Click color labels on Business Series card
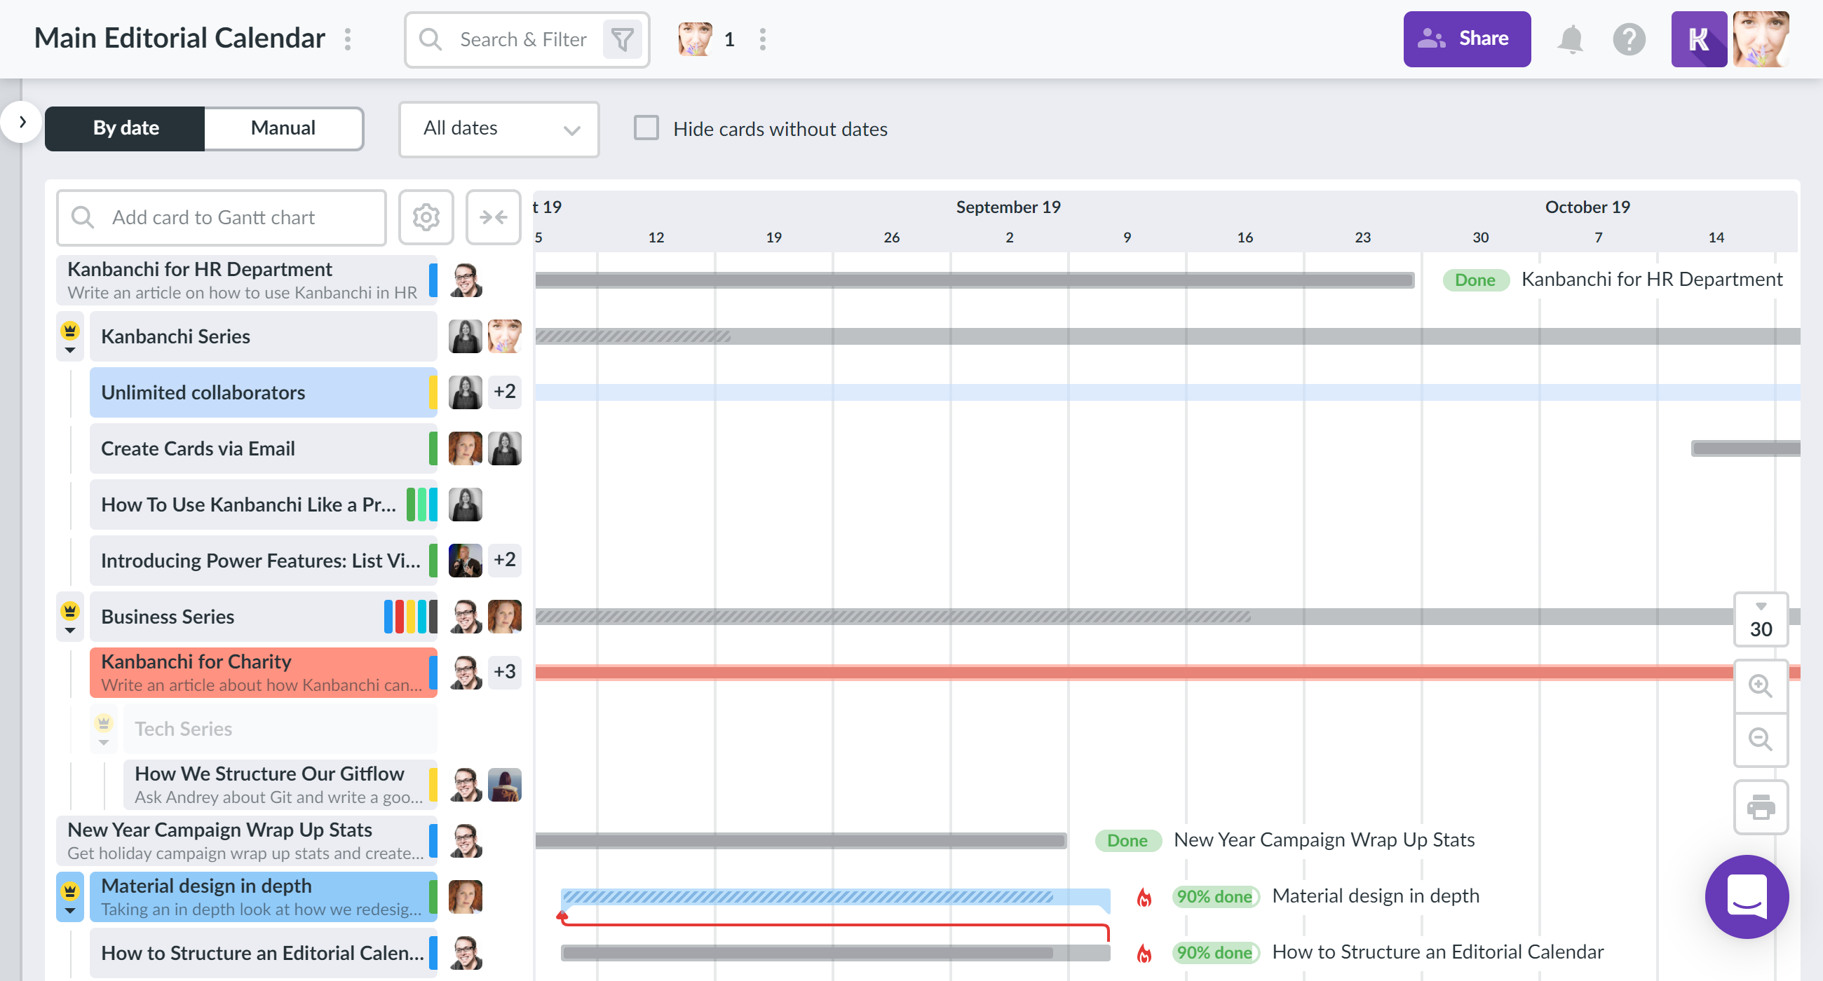 tap(410, 617)
